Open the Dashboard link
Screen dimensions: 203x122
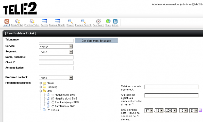98,25
